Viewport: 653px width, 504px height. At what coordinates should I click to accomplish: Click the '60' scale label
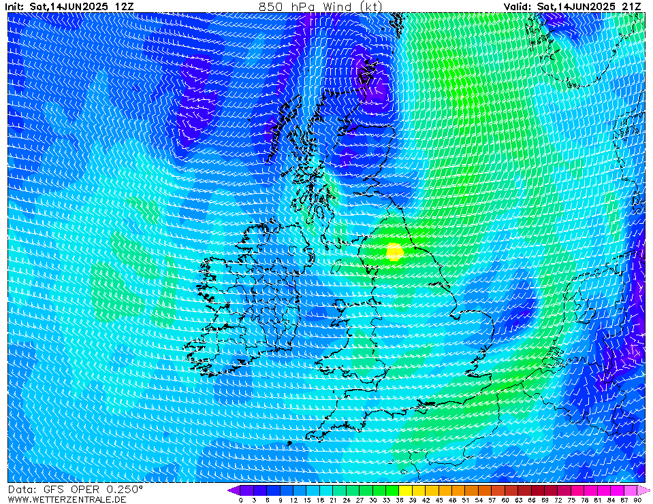(505, 500)
